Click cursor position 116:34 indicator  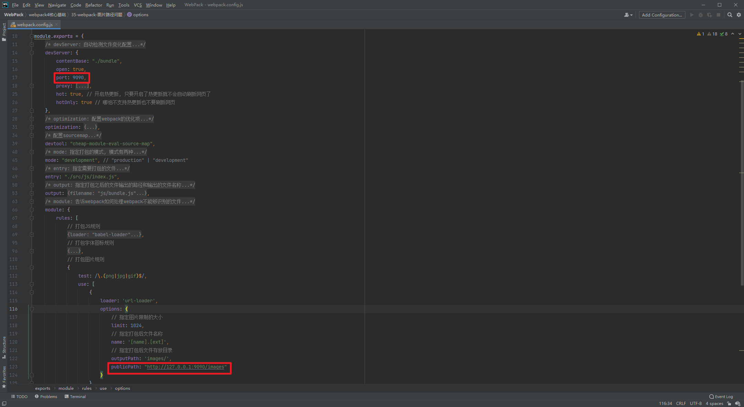pyautogui.click(x=665, y=404)
